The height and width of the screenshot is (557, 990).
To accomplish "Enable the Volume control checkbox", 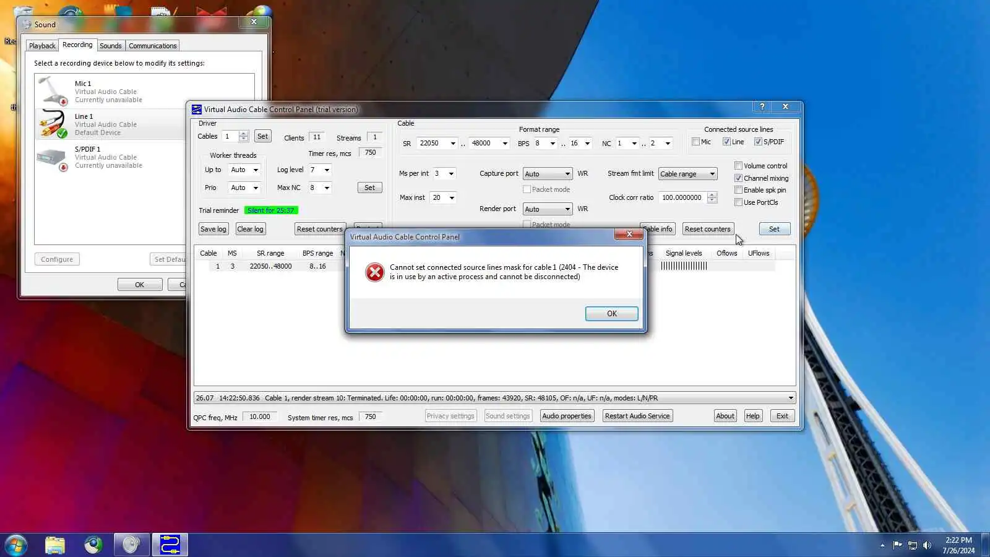I will 738,166.
